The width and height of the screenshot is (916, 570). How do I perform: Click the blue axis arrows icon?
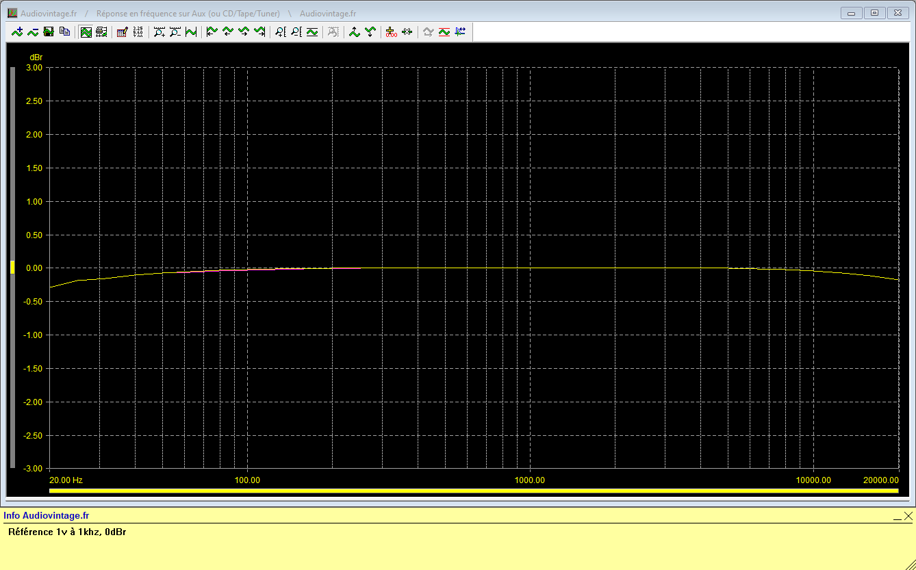coord(459,31)
